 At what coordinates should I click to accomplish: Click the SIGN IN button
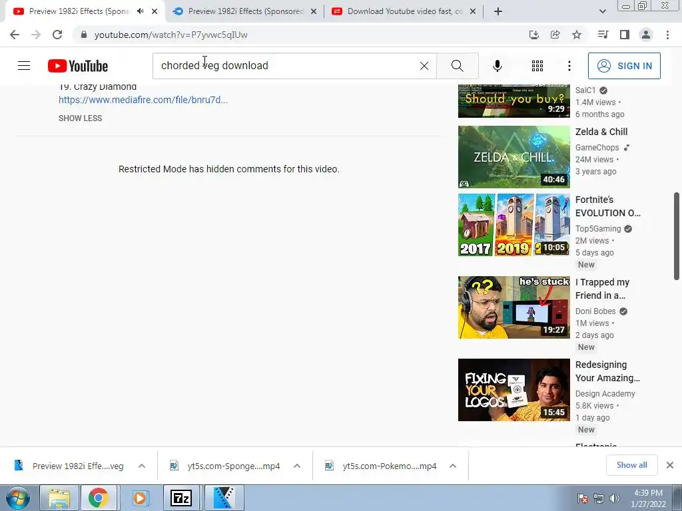(624, 66)
